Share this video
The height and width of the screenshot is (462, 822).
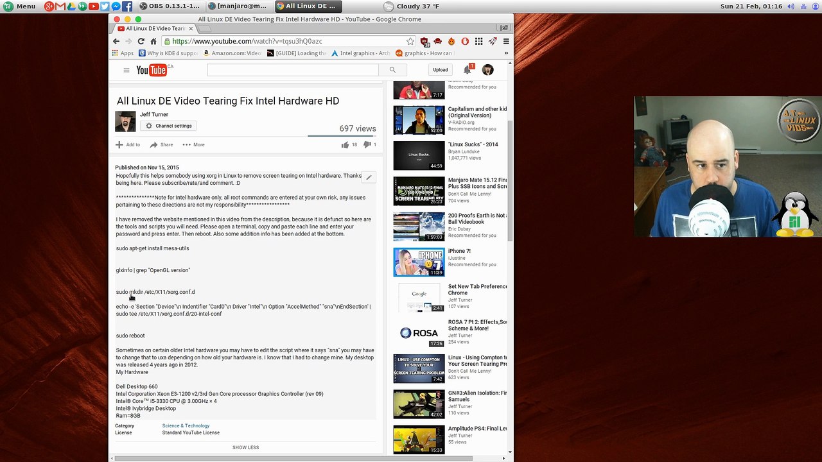[161, 145]
